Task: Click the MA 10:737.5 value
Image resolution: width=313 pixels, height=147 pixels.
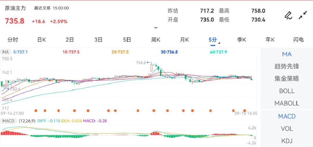Action: [71, 52]
